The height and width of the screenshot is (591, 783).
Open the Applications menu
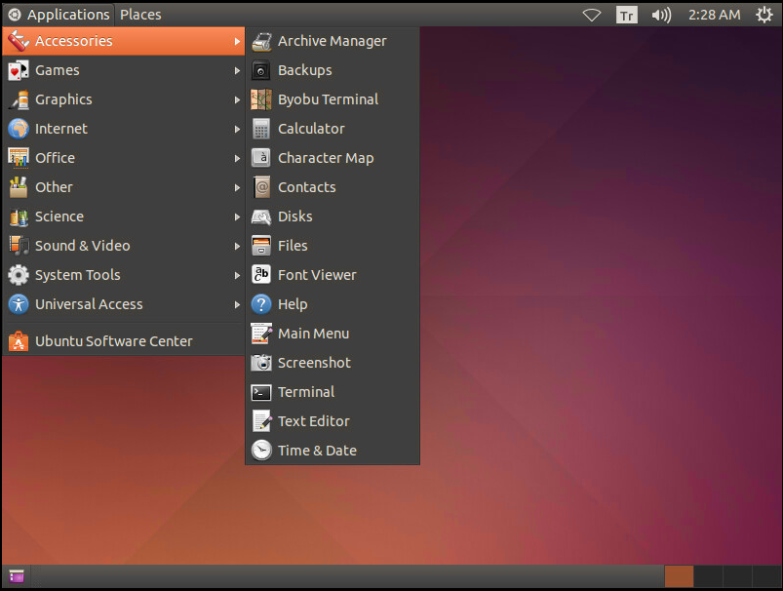[59, 15]
